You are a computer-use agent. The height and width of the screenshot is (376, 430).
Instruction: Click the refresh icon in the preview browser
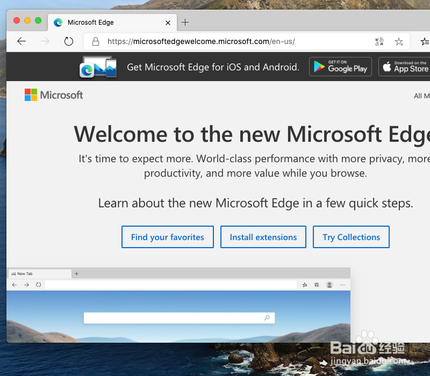pos(38,285)
